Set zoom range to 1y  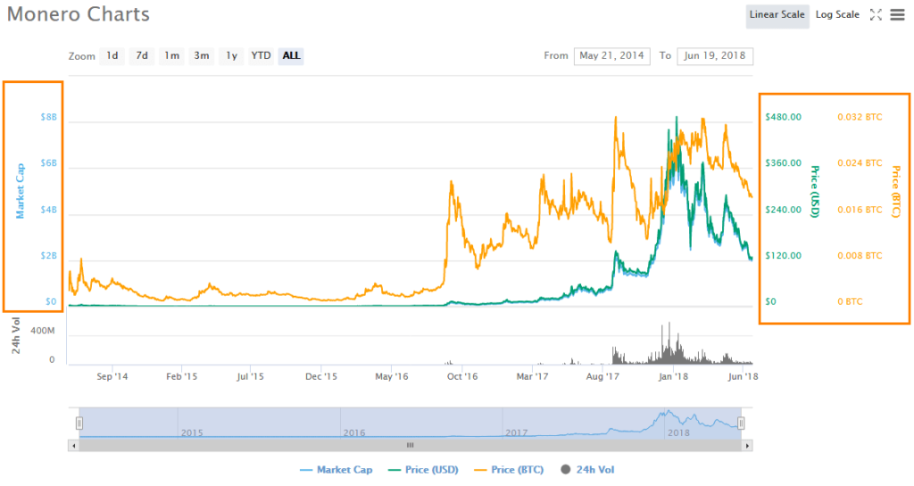231,56
